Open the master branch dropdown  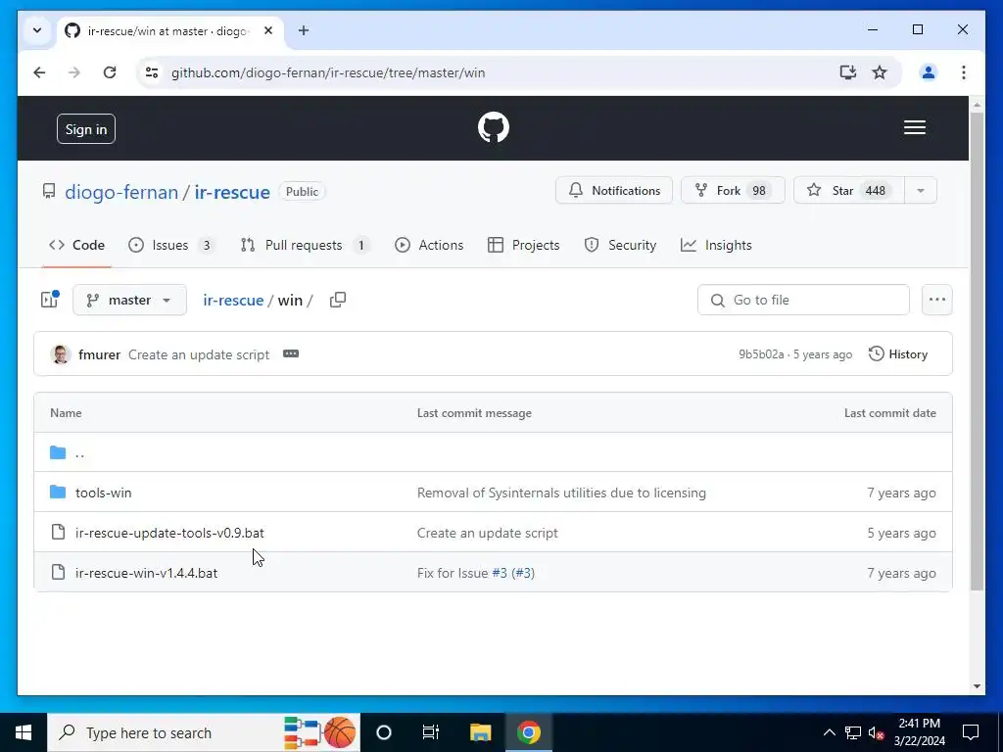130,300
